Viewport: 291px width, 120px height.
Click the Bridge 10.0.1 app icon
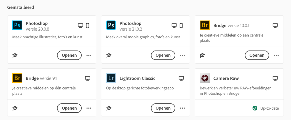coord(205,26)
